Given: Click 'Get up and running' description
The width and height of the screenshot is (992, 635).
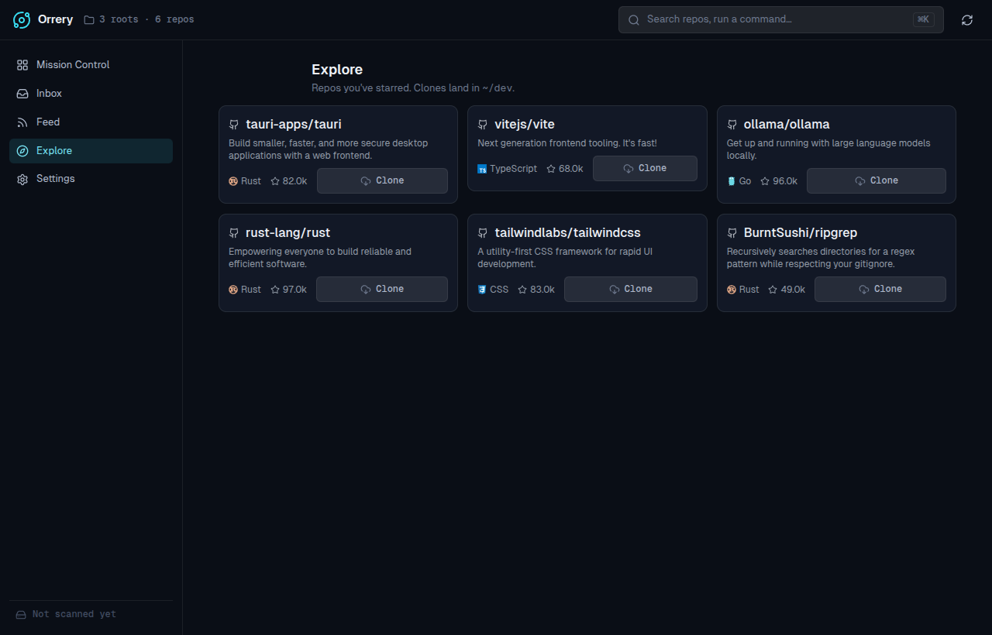Looking at the screenshot, I should coord(828,149).
